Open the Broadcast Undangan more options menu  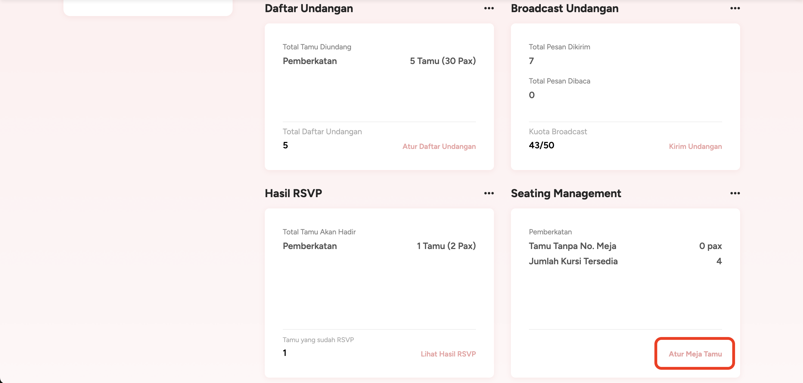point(735,8)
